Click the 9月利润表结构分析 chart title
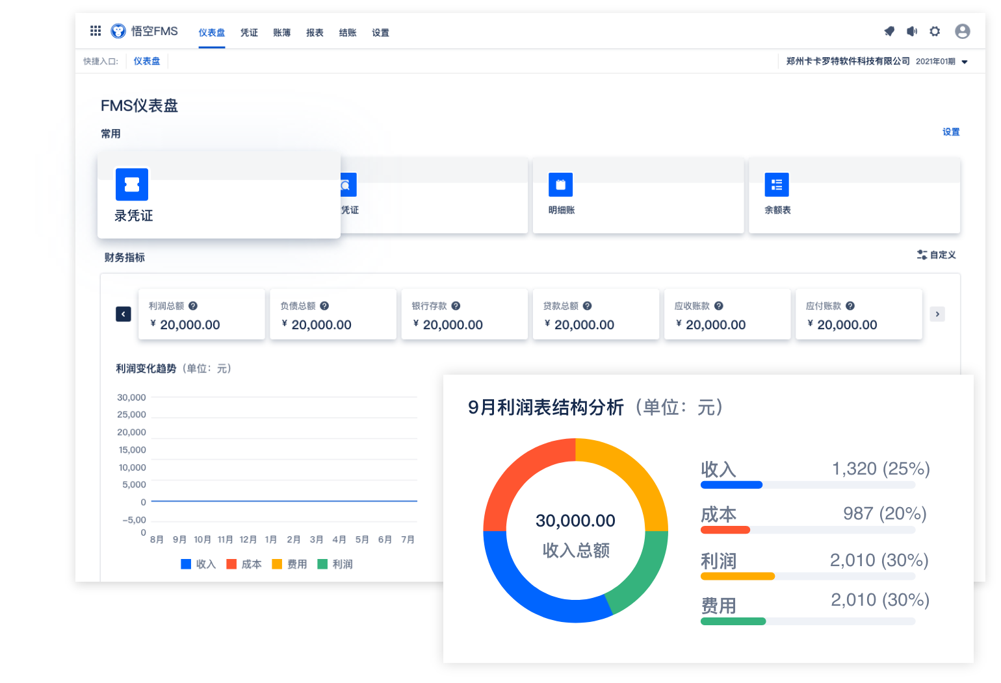1001x683 pixels. coord(545,408)
